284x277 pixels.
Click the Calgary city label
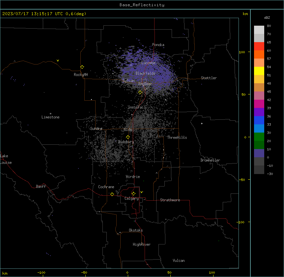[131, 198]
